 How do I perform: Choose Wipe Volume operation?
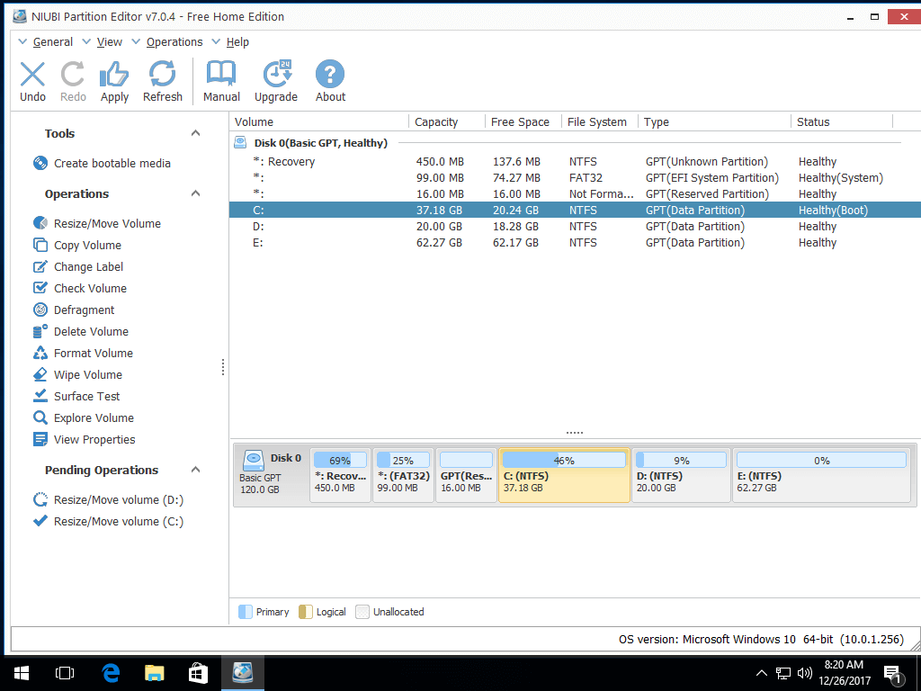point(88,374)
